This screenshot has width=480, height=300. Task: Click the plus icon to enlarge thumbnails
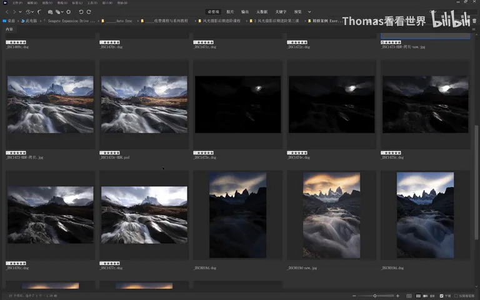(x=397, y=296)
